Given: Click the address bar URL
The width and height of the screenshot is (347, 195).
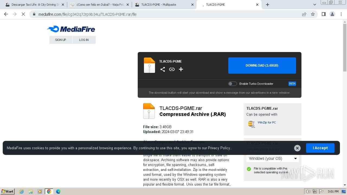Looking at the screenshot, I should [x=87, y=14].
